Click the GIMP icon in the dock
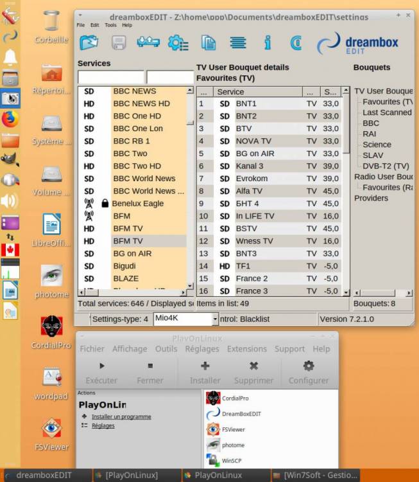This screenshot has height=482, width=419. click(10, 160)
